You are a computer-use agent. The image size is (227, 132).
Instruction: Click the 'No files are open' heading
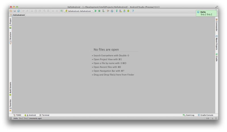[x=106, y=50]
